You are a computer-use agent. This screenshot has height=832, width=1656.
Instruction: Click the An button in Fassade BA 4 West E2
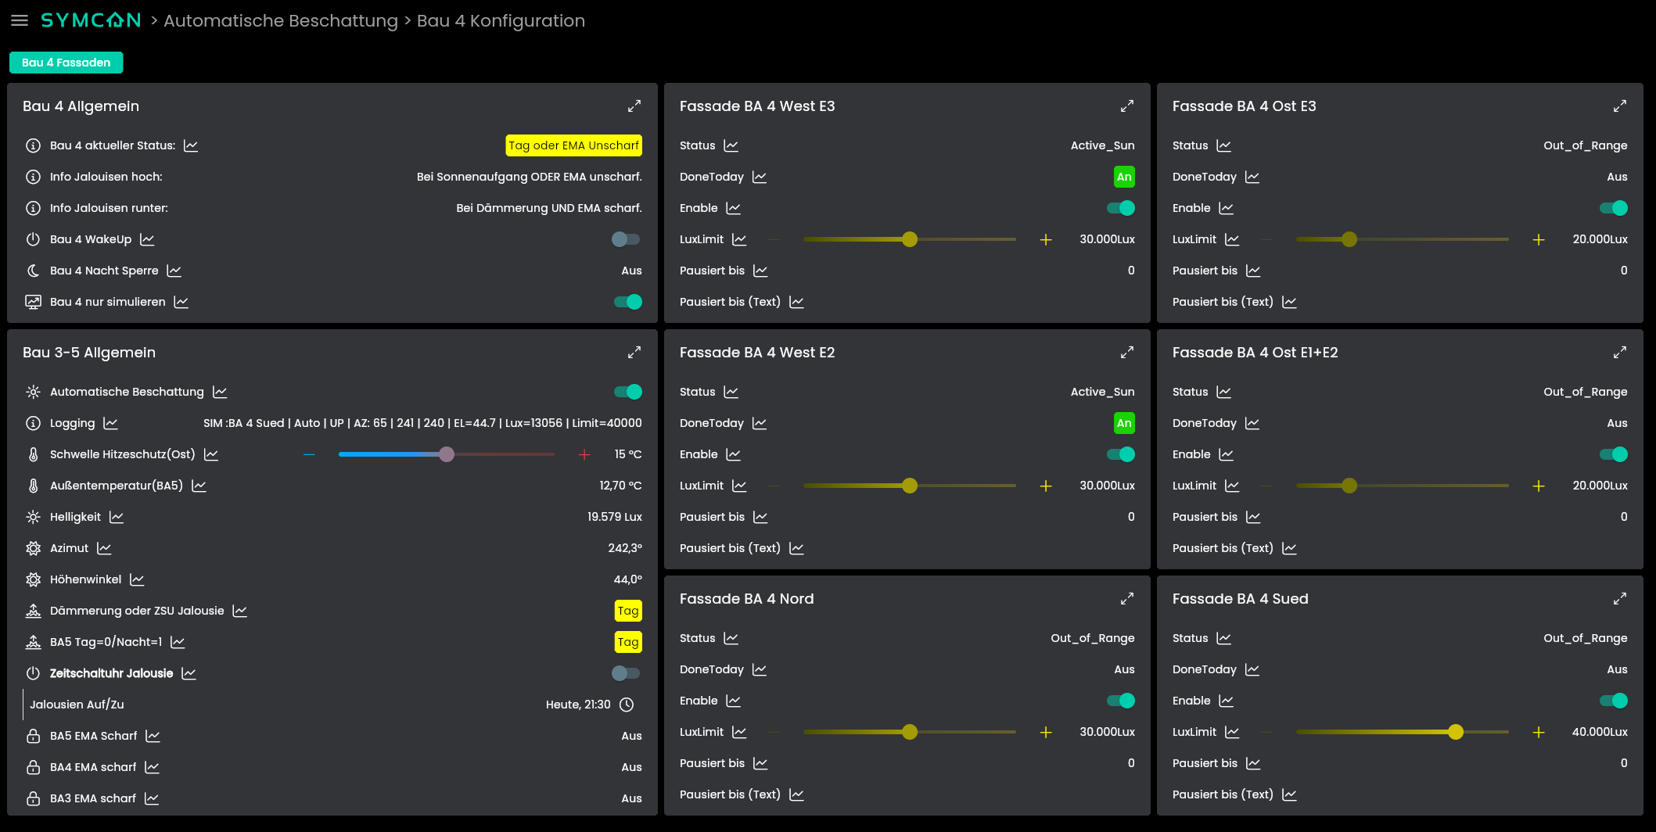1124,423
